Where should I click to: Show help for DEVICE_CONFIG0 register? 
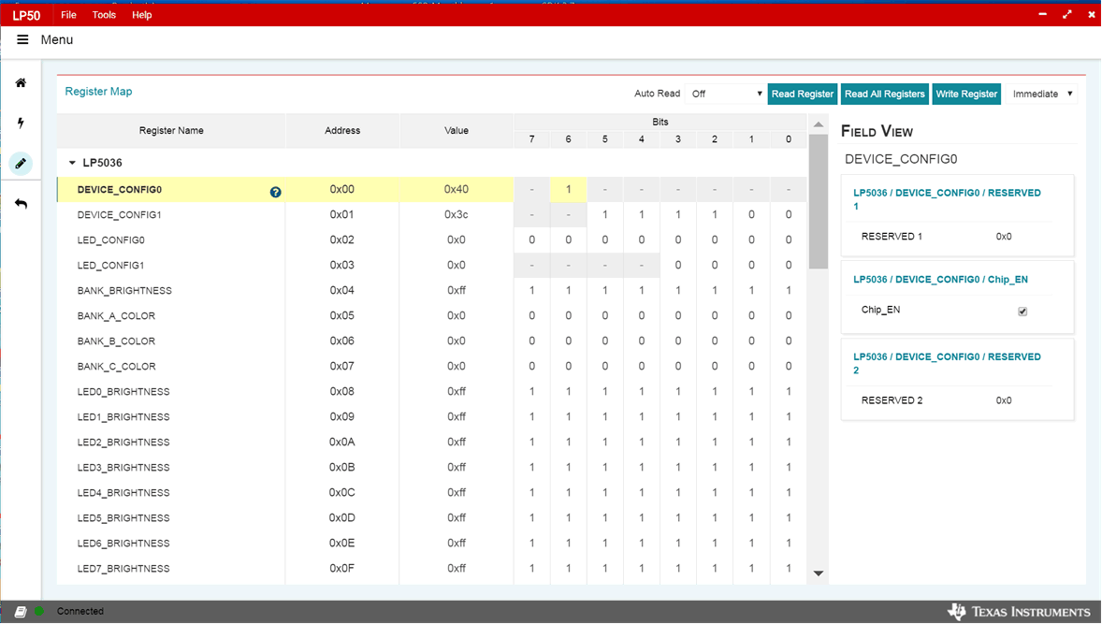(x=275, y=192)
